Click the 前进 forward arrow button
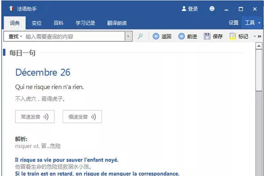Viewport: 264px width, 176px height. coord(187,37)
